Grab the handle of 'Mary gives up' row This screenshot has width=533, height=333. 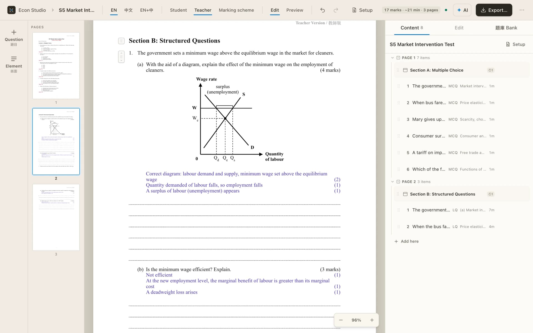[x=399, y=119]
